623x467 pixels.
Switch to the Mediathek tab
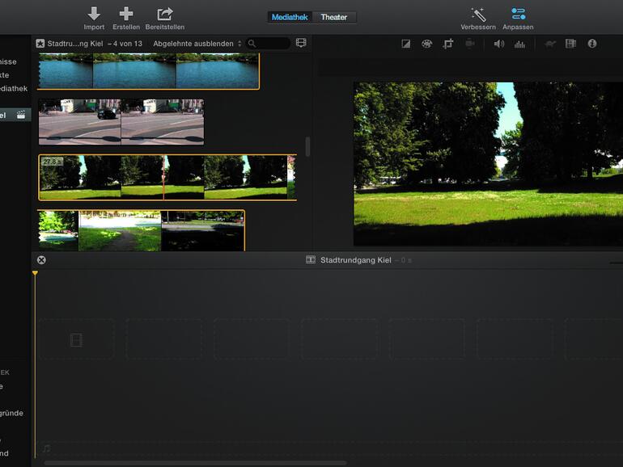tap(290, 17)
